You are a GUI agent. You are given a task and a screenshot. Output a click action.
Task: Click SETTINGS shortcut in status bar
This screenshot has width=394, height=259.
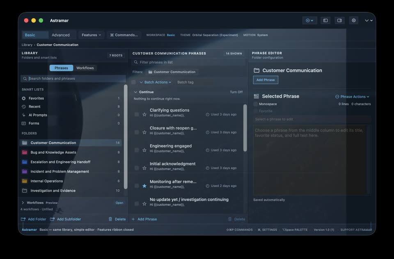coord(267,229)
